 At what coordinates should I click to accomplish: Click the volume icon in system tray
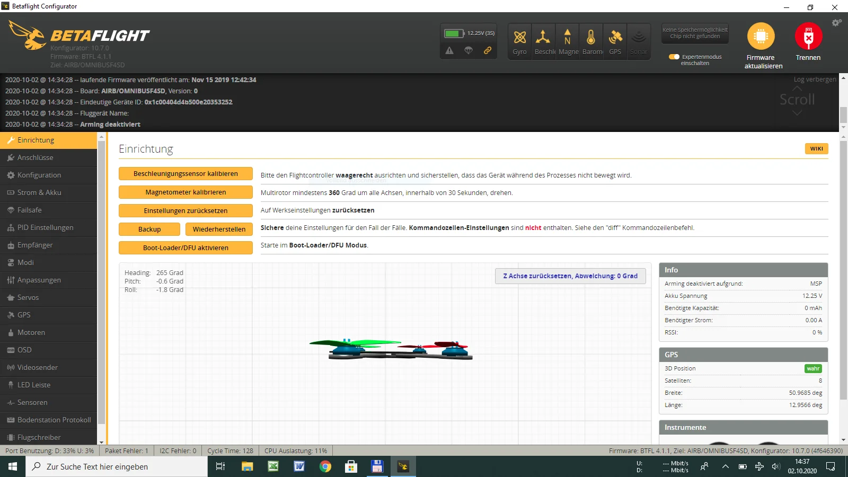pyautogui.click(x=776, y=466)
